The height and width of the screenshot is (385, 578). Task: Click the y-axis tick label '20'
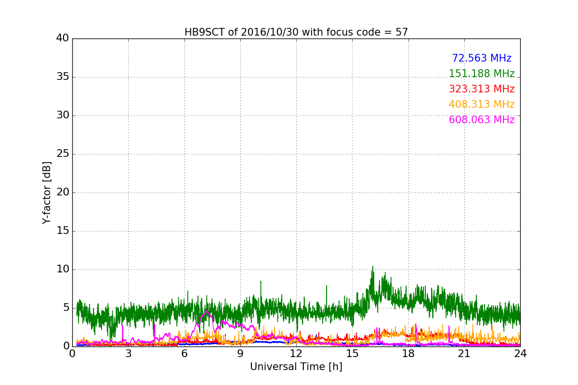coord(63,192)
